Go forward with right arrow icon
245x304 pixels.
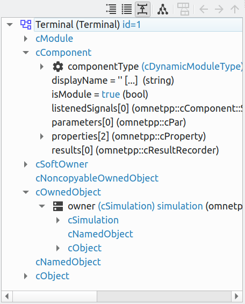(219, 9)
